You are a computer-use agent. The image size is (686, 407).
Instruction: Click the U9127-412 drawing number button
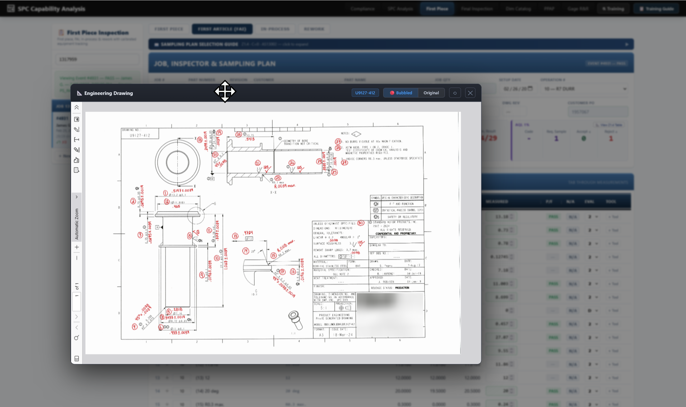[x=365, y=93]
